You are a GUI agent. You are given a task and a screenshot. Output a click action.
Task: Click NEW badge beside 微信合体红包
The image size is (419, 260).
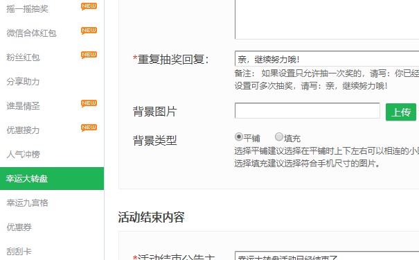point(89,31)
